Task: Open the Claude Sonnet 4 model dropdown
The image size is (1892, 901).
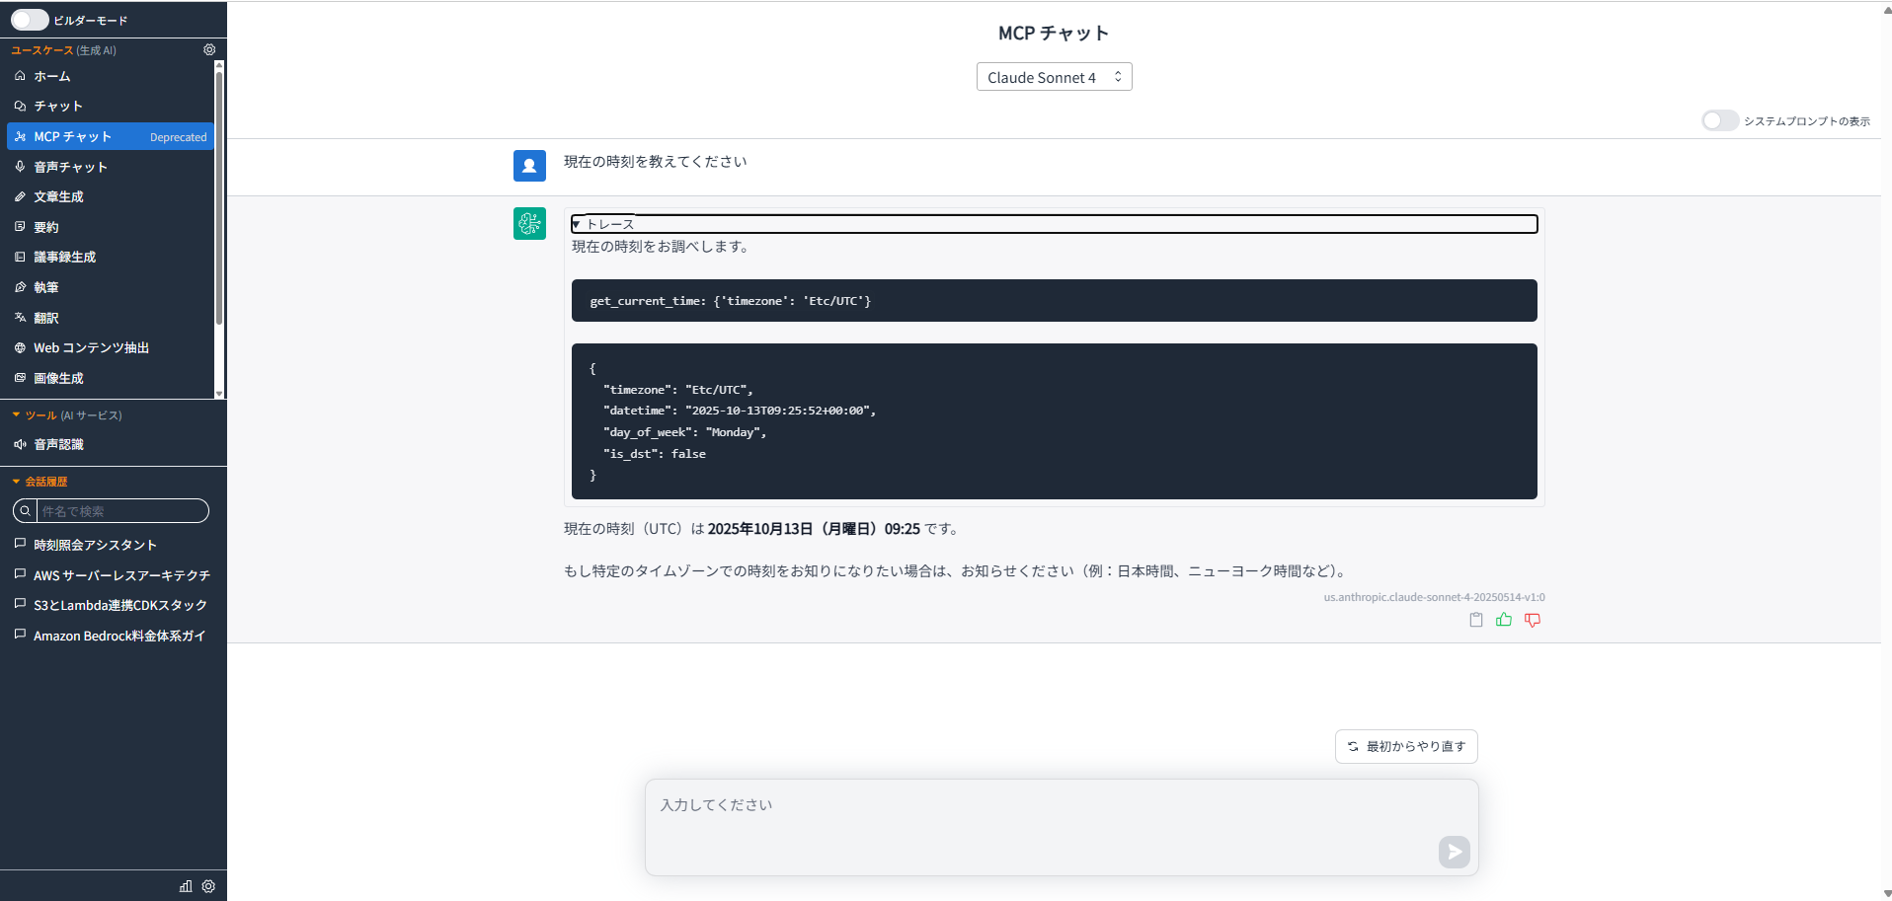Action: (x=1054, y=77)
